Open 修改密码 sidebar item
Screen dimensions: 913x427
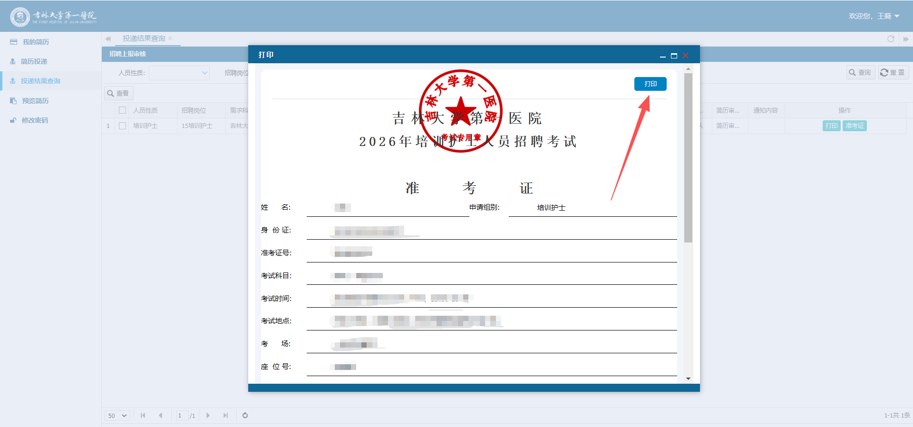pyautogui.click(x=35, y=120)
